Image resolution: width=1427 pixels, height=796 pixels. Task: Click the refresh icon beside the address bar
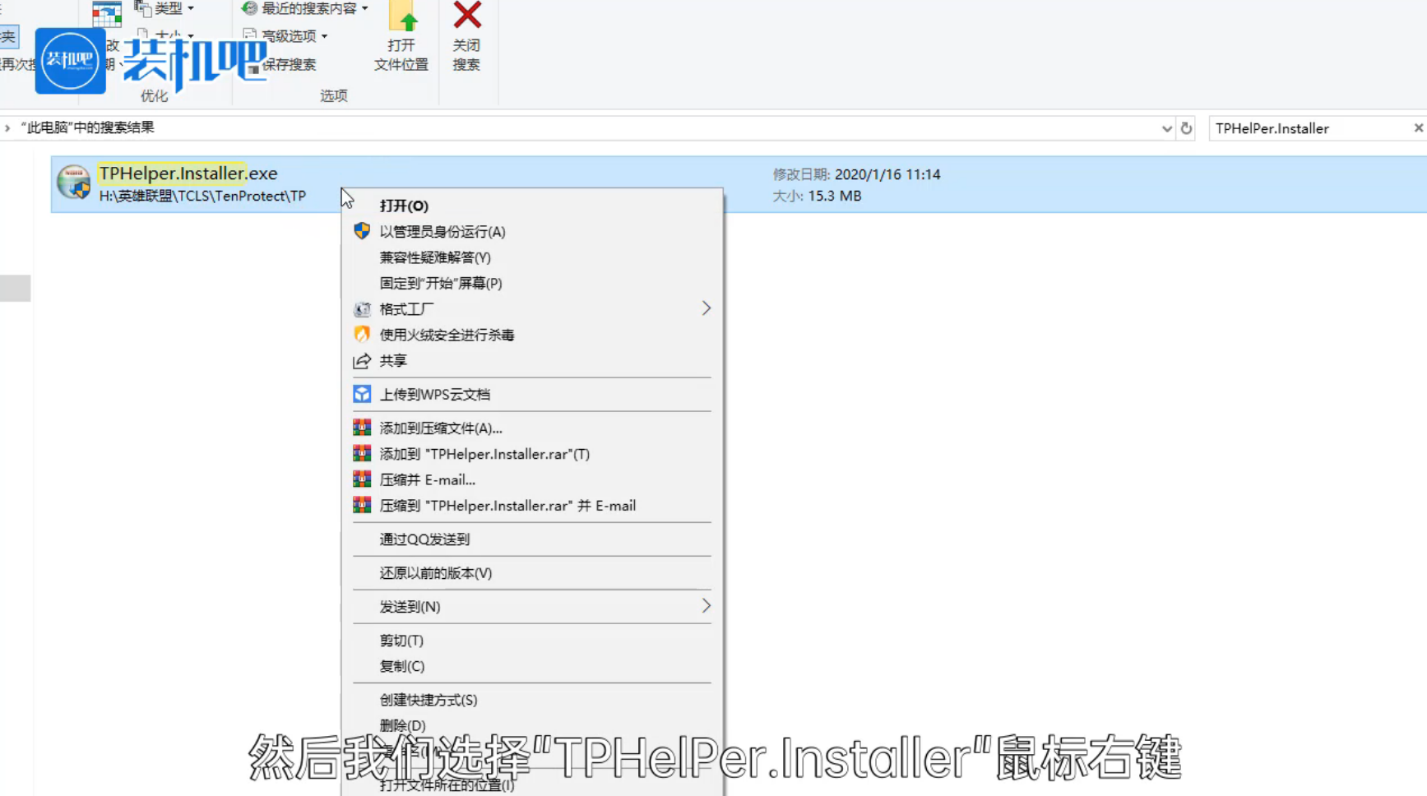(x=1186, y=128)
